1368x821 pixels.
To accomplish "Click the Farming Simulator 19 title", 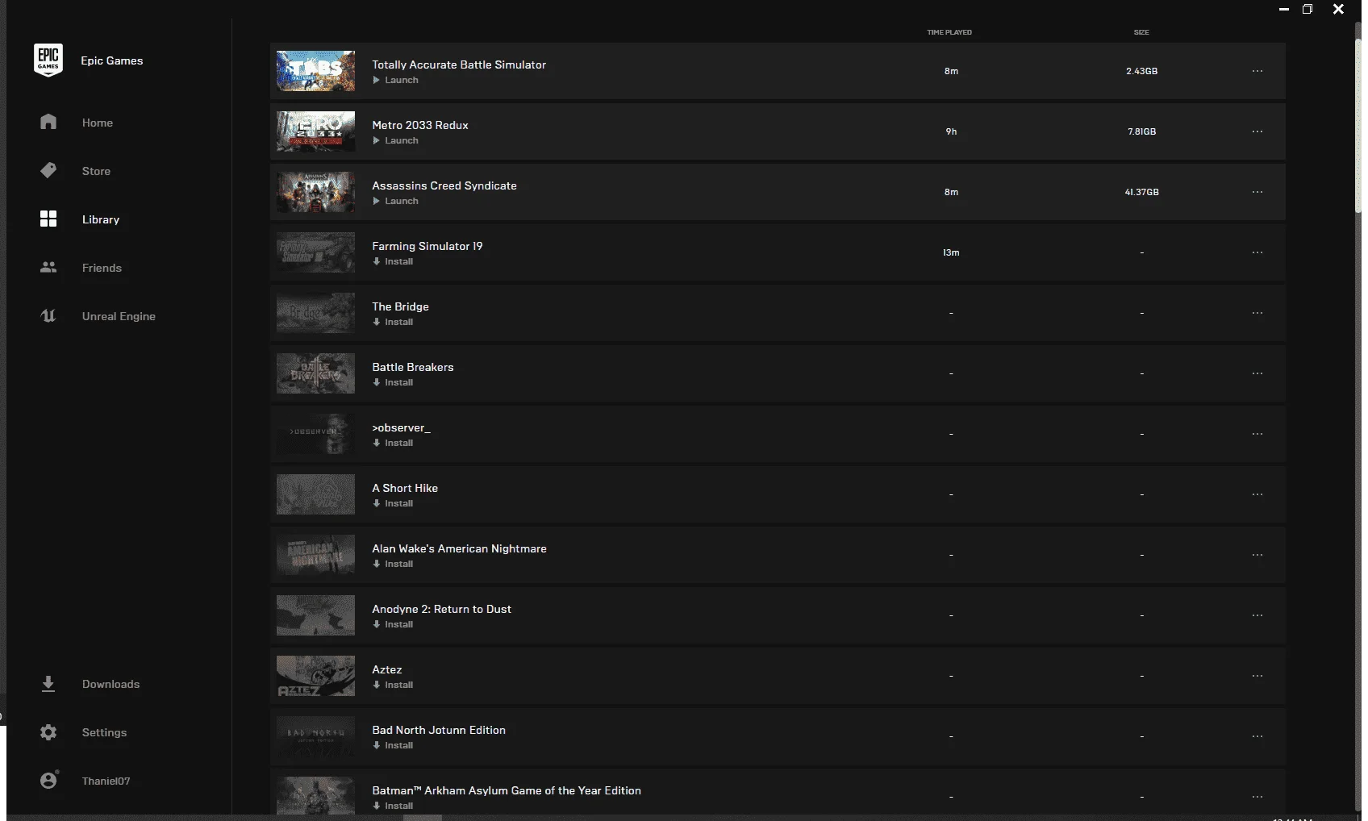I will [x=427, y=246].
